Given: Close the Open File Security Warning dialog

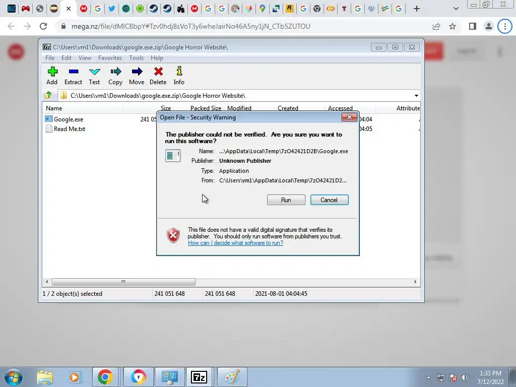Looking at the screenshot, I should [349, 117].
